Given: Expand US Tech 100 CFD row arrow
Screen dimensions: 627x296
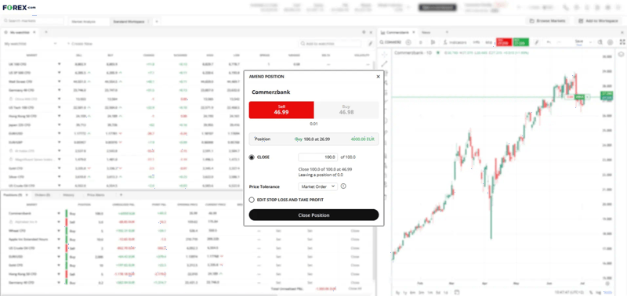Looking at the screenshot, I should 60,107.
